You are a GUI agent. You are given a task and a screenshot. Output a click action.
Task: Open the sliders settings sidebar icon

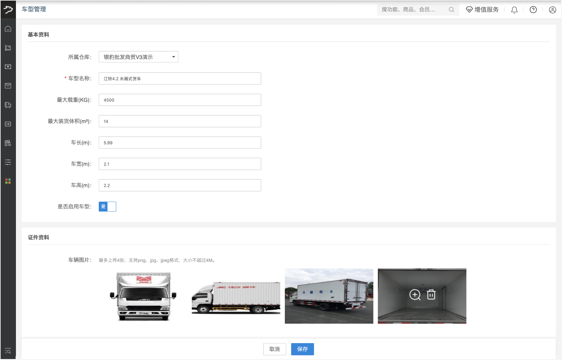pos(8,162)
